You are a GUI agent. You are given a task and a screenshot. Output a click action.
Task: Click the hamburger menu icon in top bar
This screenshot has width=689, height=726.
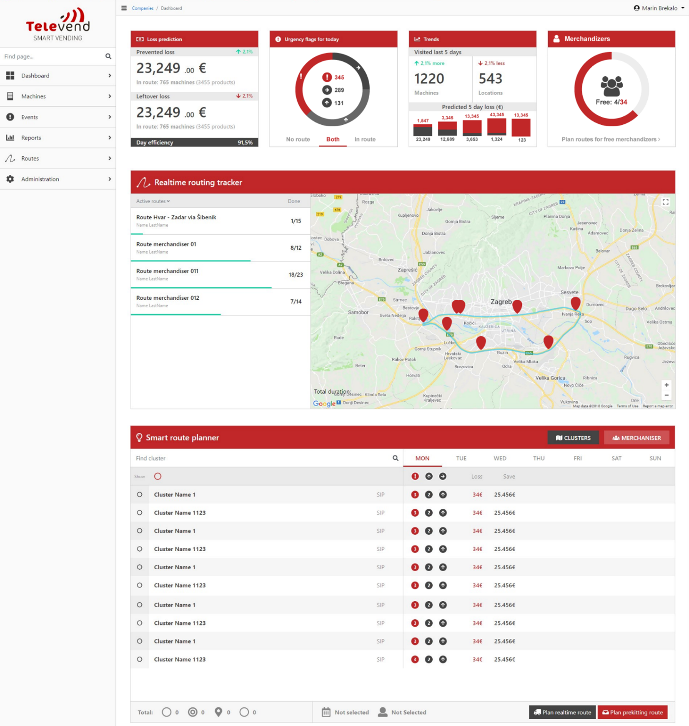(124, 8)
